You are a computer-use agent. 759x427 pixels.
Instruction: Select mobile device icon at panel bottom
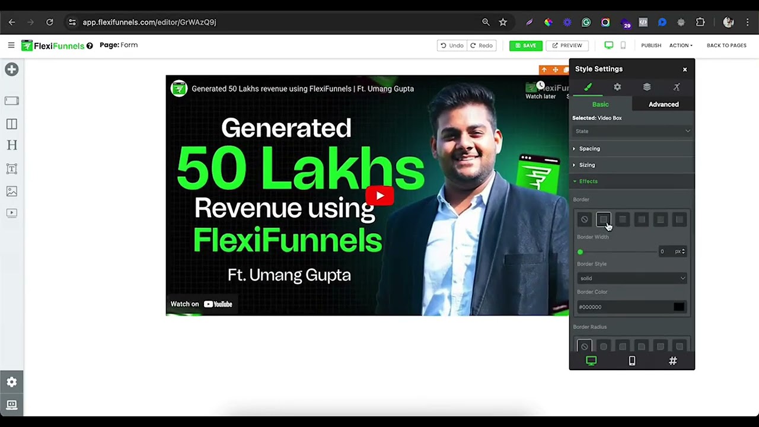(632, 361)
